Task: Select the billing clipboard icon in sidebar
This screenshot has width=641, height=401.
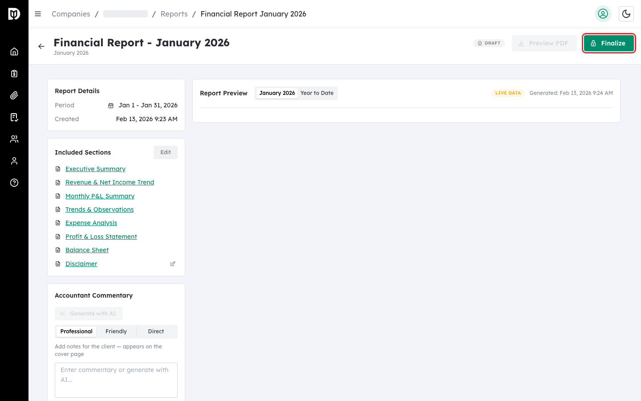Action: click(x=14, y=73)
